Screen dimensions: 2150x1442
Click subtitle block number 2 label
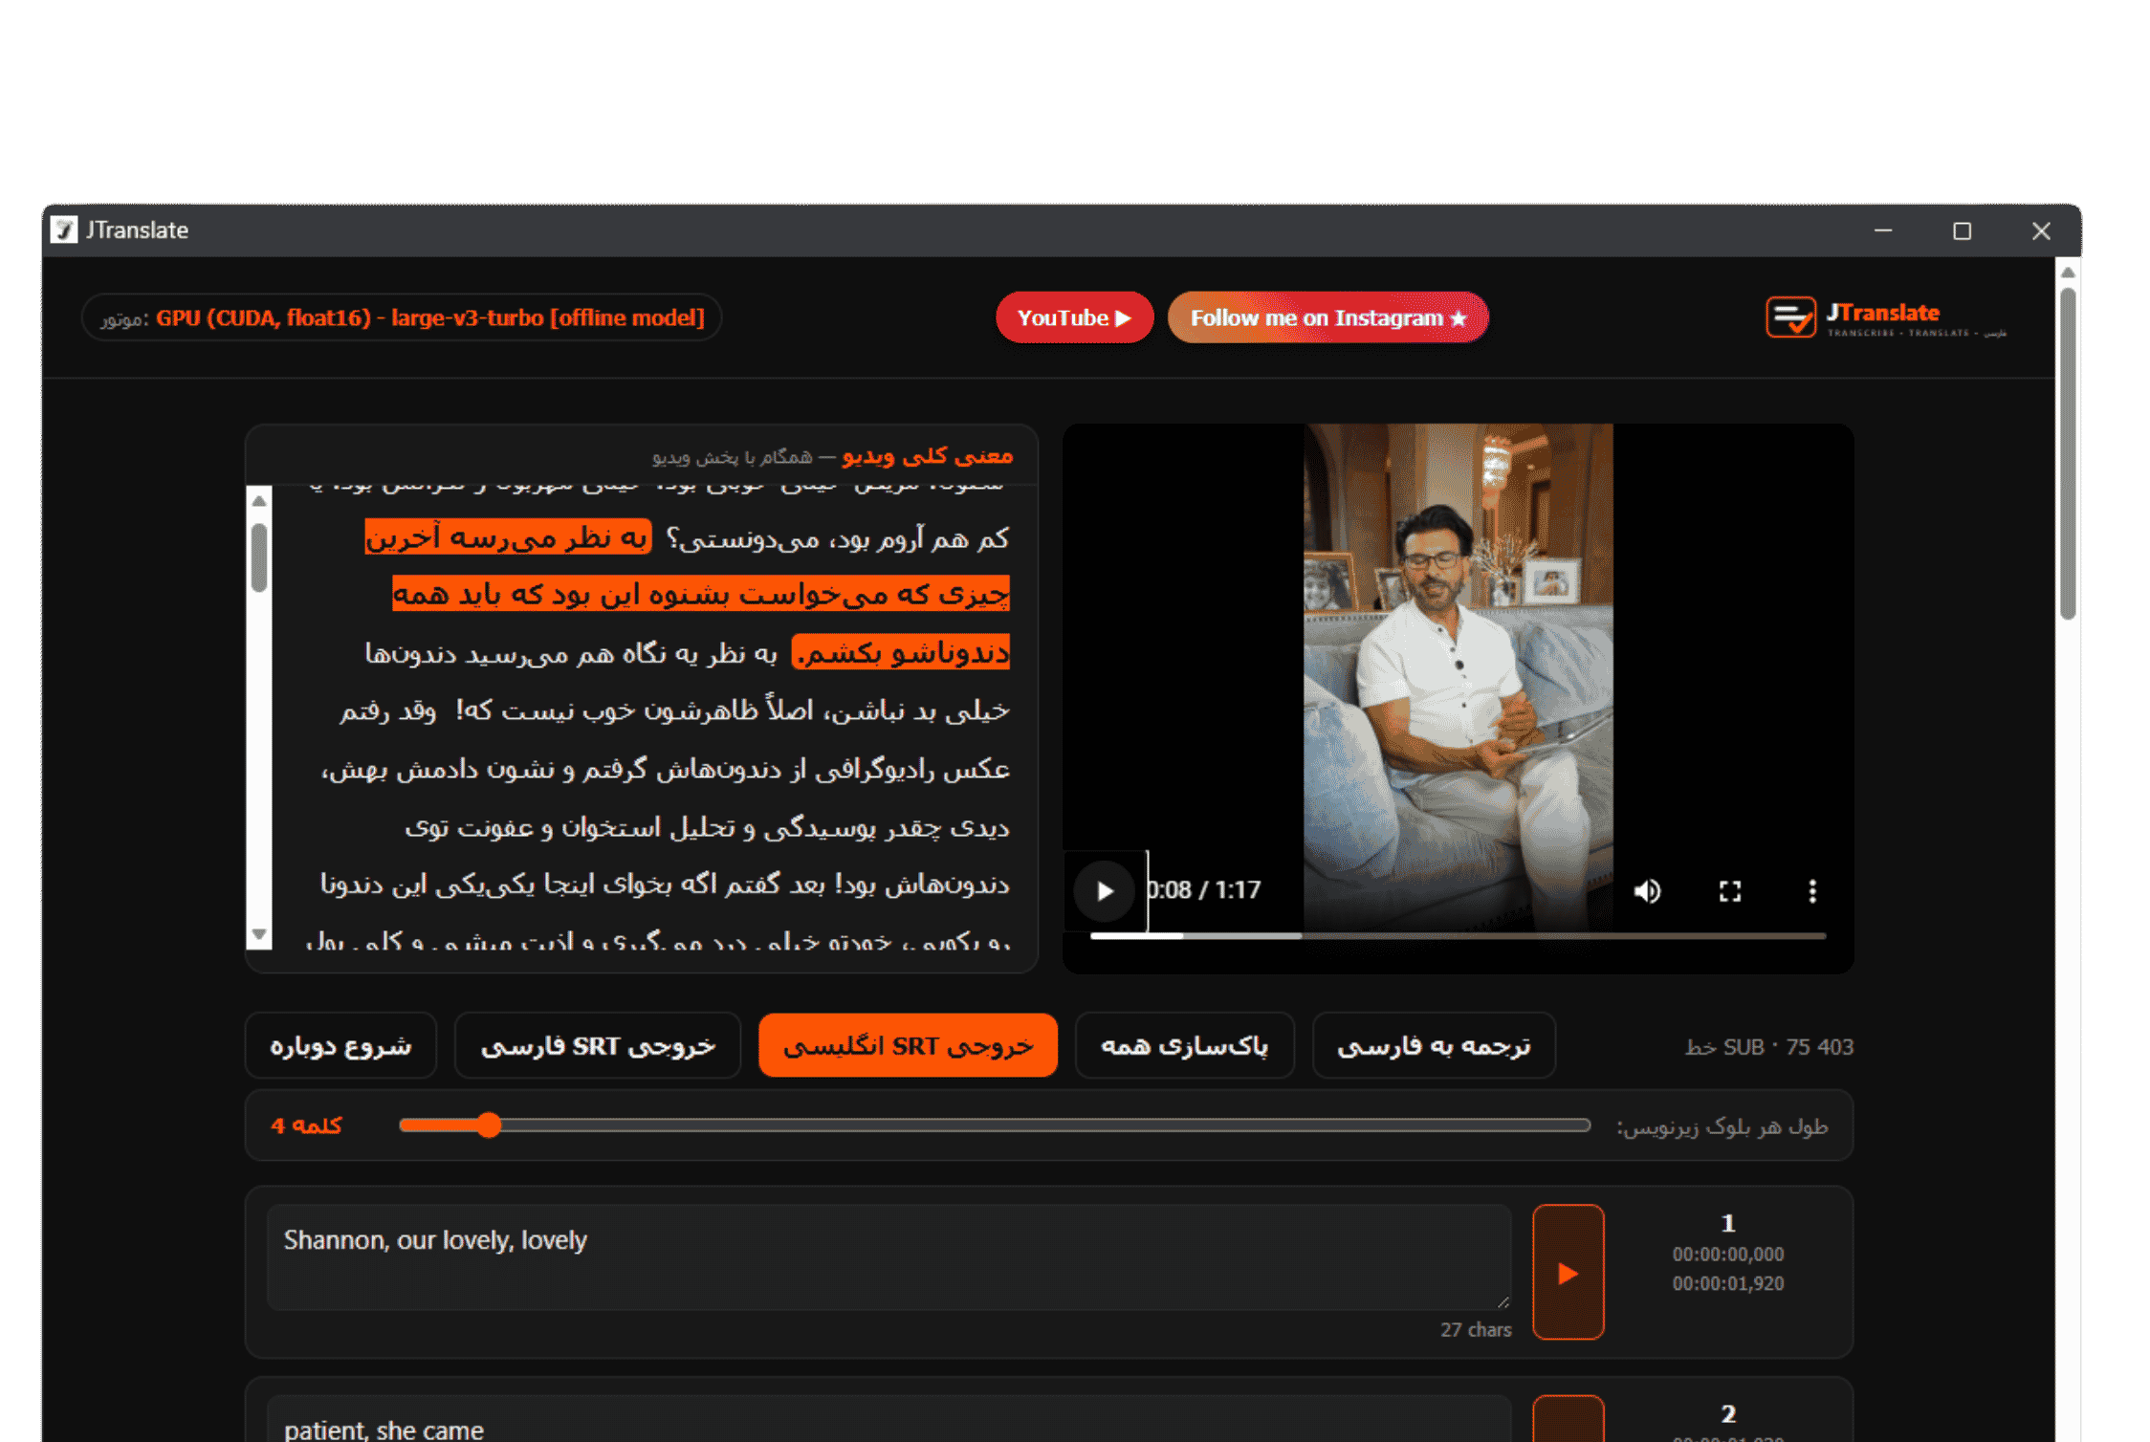[1728, 1413]
